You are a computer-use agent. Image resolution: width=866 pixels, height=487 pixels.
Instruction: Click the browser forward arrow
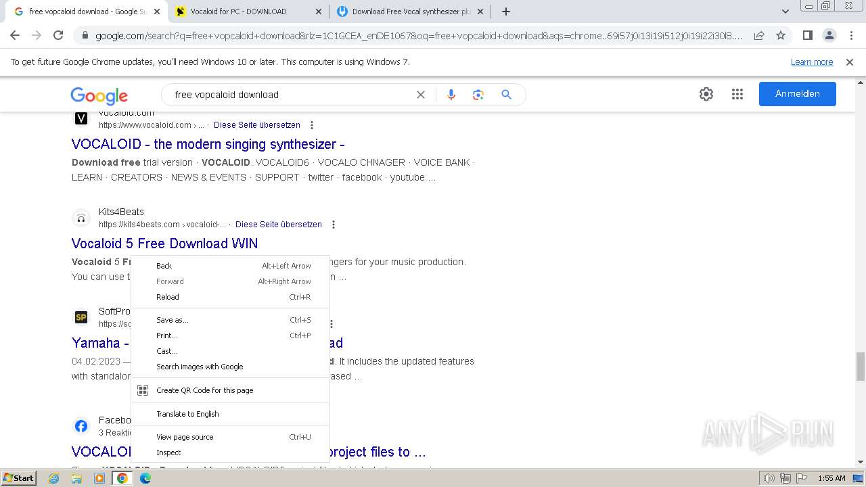37,35
